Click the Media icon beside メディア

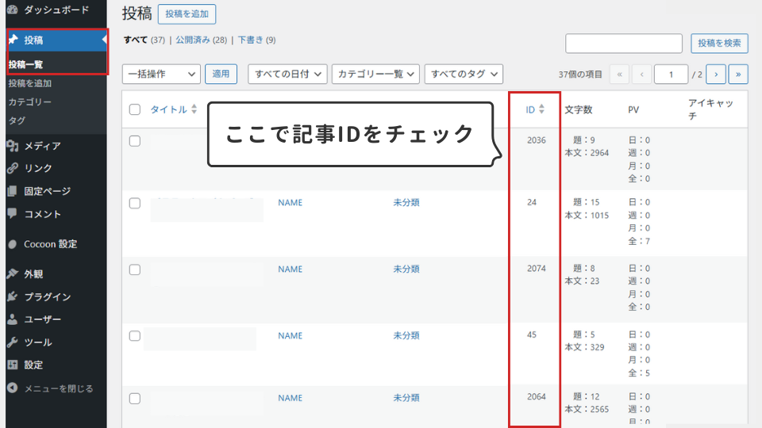pyautogui.click(x=13, y=146)
